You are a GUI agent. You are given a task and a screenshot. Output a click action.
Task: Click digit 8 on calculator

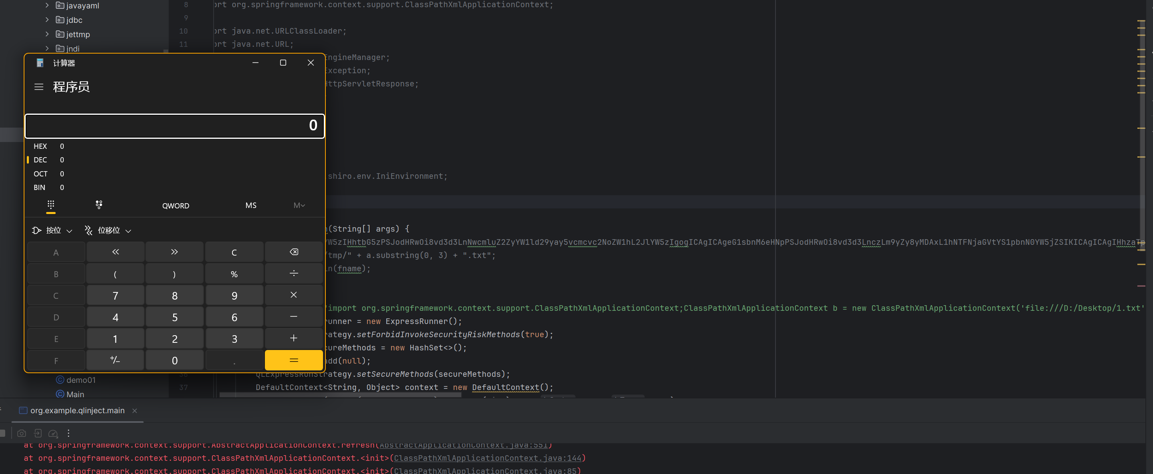point(175,295)
